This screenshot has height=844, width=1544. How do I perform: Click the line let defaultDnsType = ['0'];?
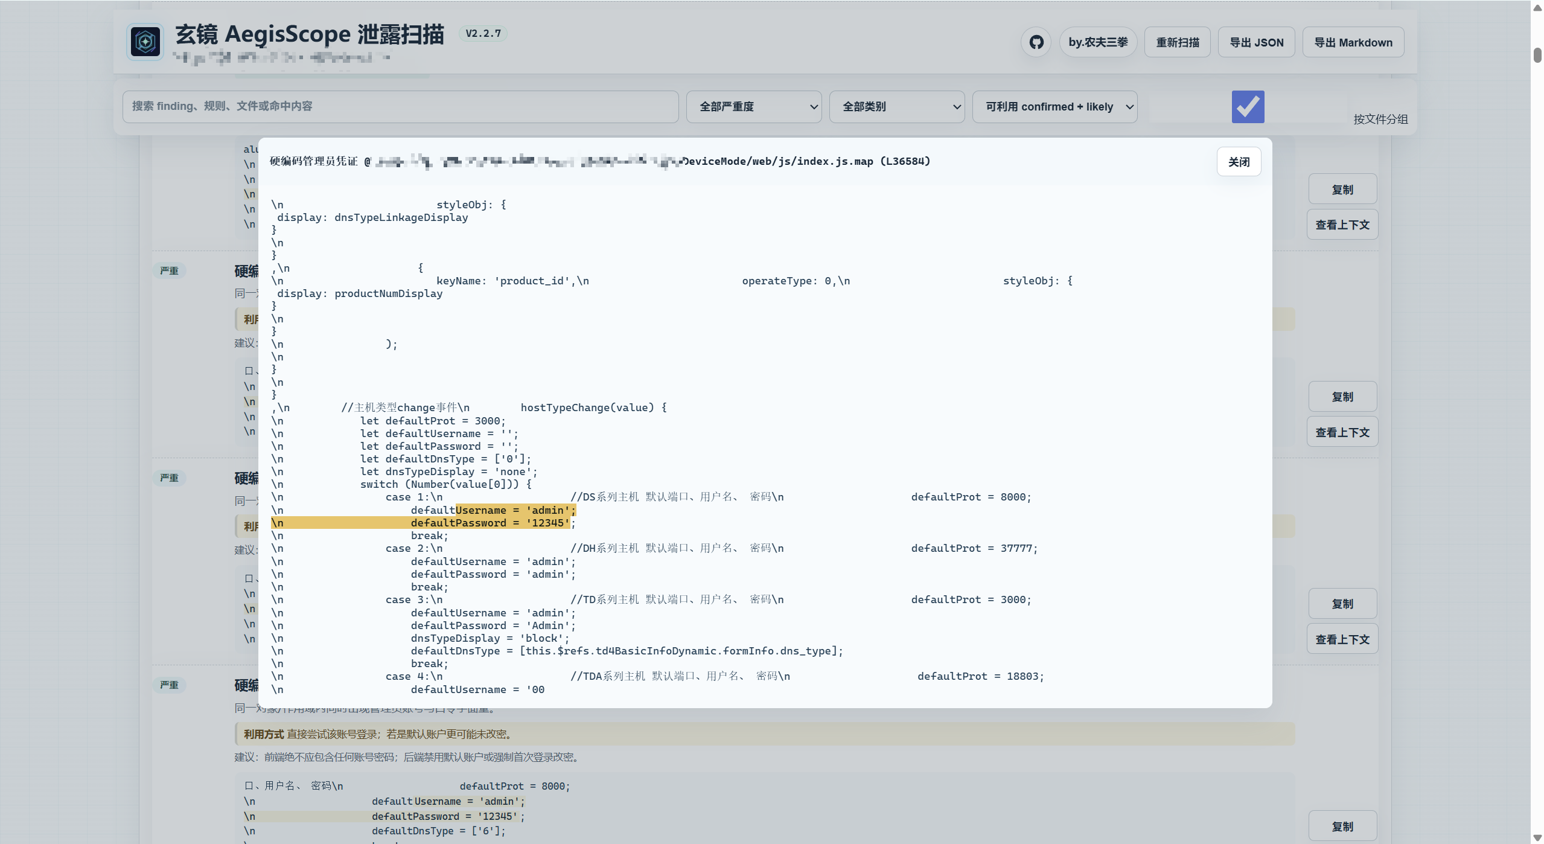445,459
